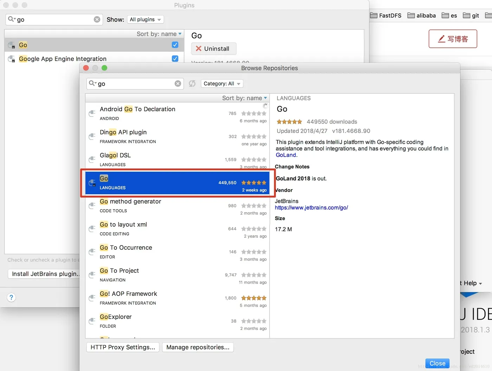Select the GoExplorer plugin
Image resolution: width=492 pixels, height=371 pixels.
coord(177,322)
